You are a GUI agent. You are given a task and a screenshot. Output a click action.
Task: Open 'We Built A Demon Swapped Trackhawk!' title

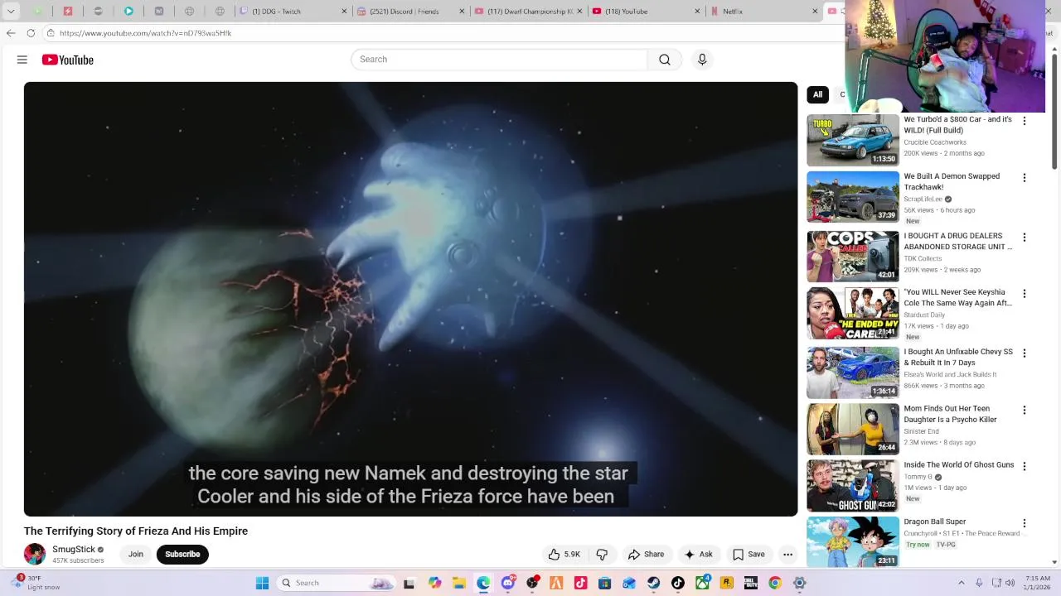click(952, 182)
